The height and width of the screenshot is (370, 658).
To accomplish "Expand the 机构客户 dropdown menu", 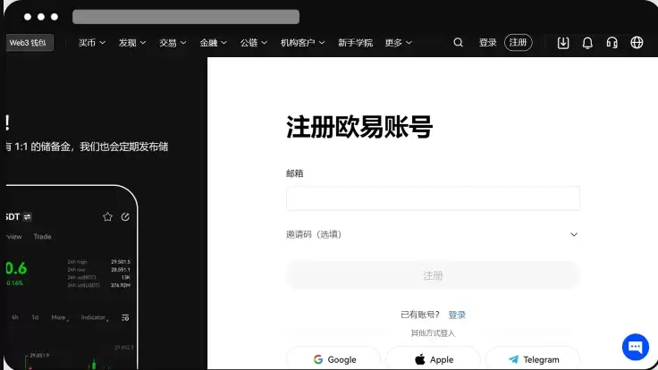I will (302, 42).
